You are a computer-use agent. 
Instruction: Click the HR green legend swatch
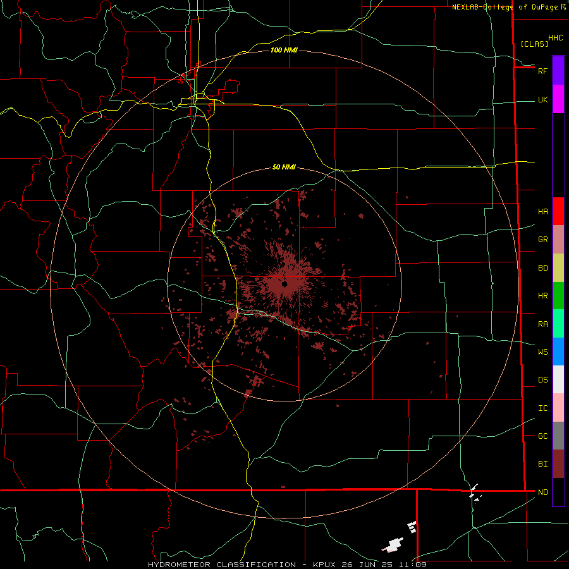558,296
